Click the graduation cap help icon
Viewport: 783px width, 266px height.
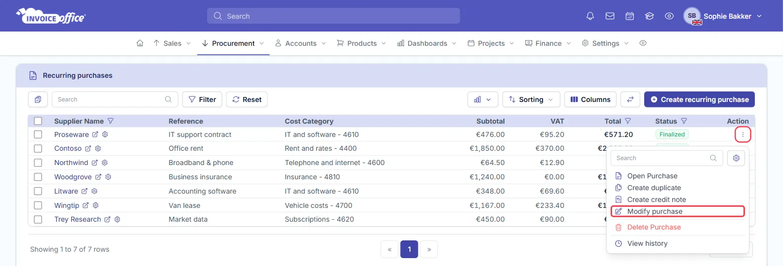[x=650, y=16]
